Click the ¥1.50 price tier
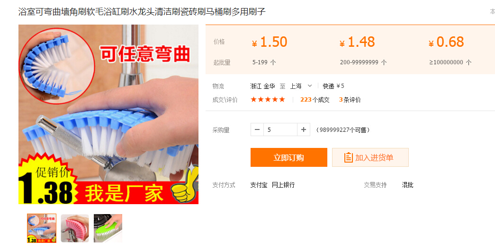Screen dimensions: 495x250 point(270,42)
